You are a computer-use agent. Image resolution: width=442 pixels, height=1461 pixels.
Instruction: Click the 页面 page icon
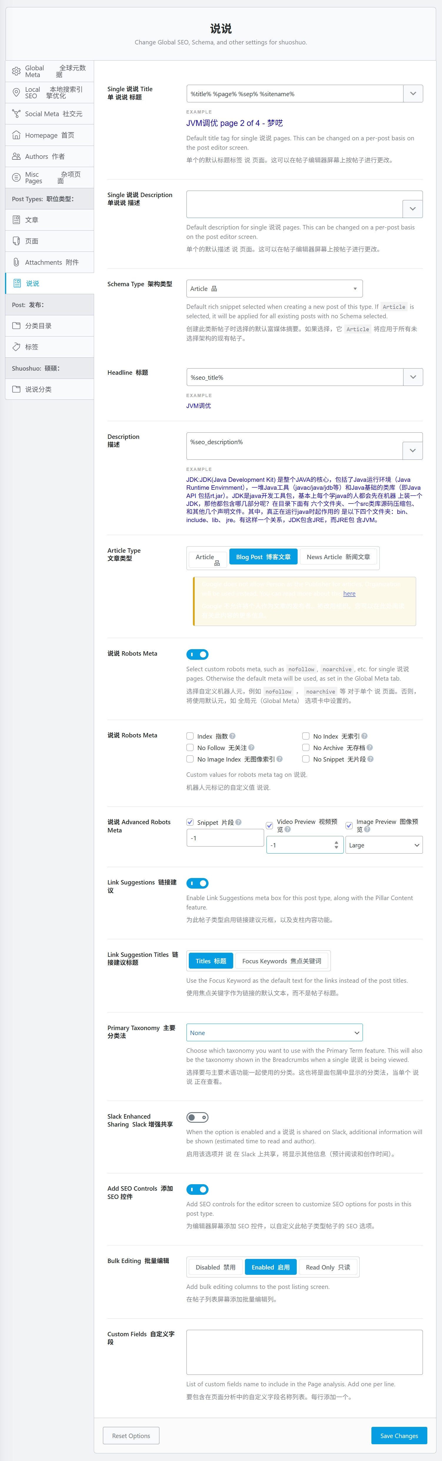(x=16, y=241)
